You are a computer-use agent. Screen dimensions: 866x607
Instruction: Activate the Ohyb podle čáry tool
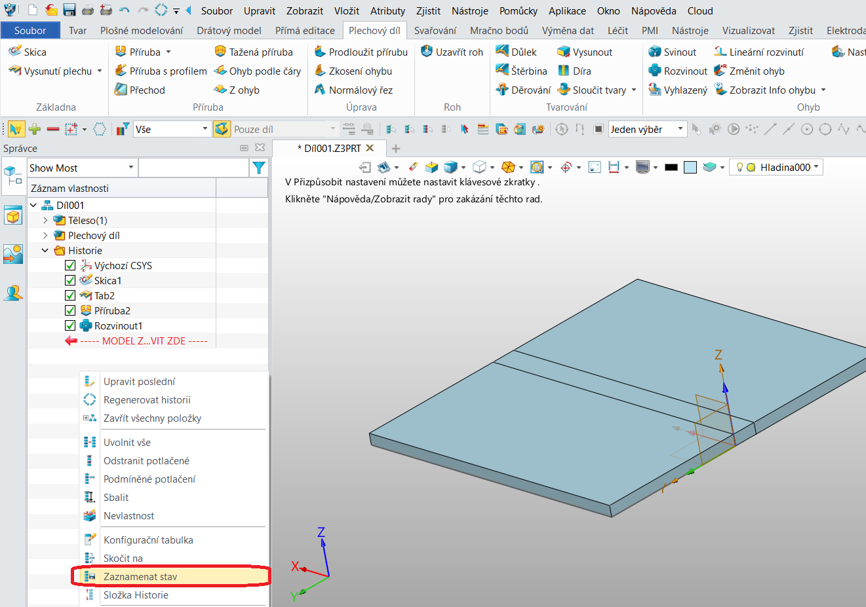[257, 71]
